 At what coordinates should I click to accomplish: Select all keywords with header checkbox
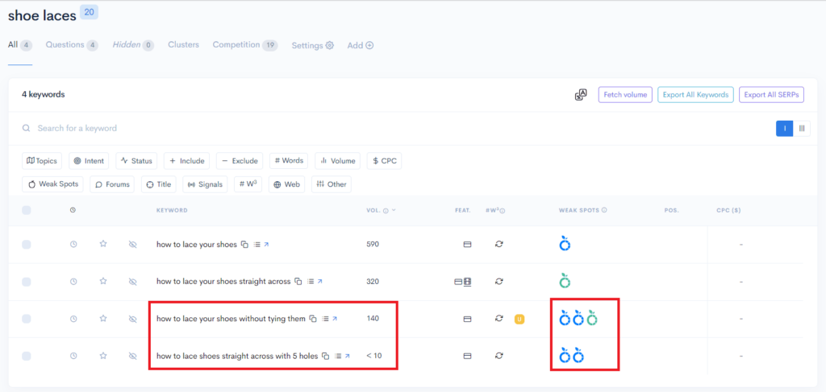[x=27, y=210]
